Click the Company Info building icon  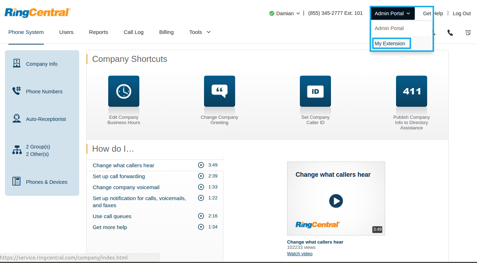[17, 63]
